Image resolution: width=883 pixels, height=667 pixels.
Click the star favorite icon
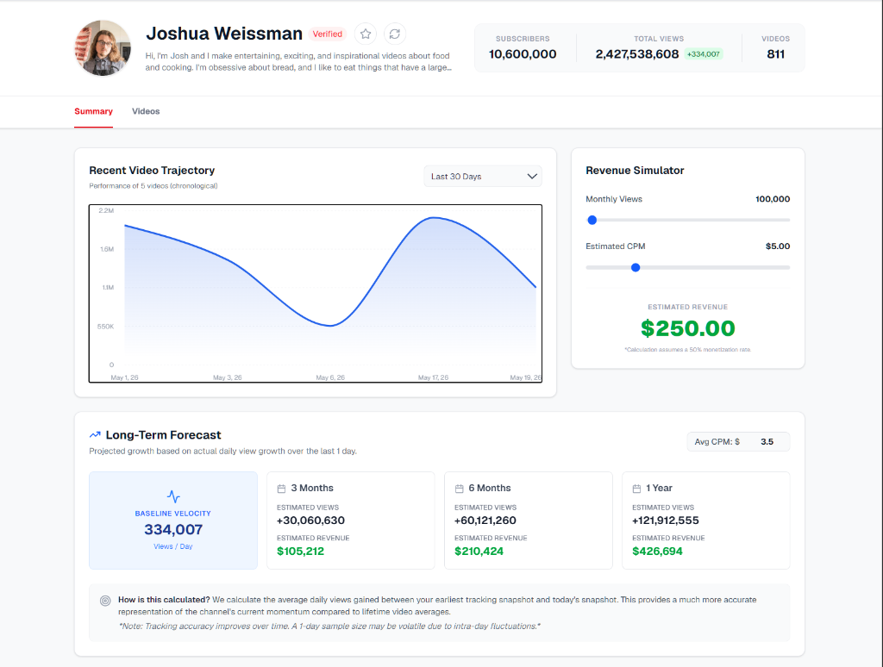tap(366, 34)
